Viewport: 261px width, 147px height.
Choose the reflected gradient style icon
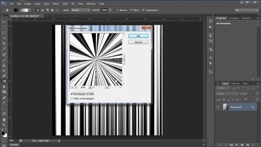52,10
